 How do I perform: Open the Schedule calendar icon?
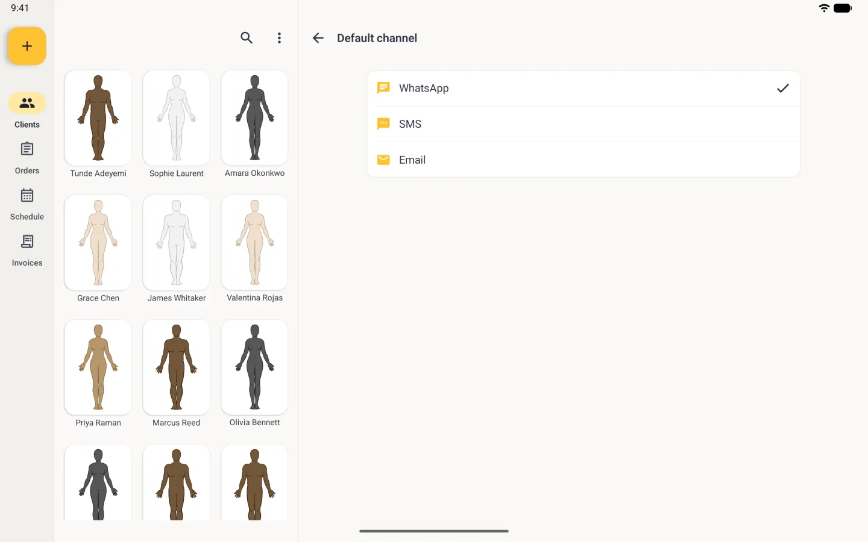pos(27,195)
